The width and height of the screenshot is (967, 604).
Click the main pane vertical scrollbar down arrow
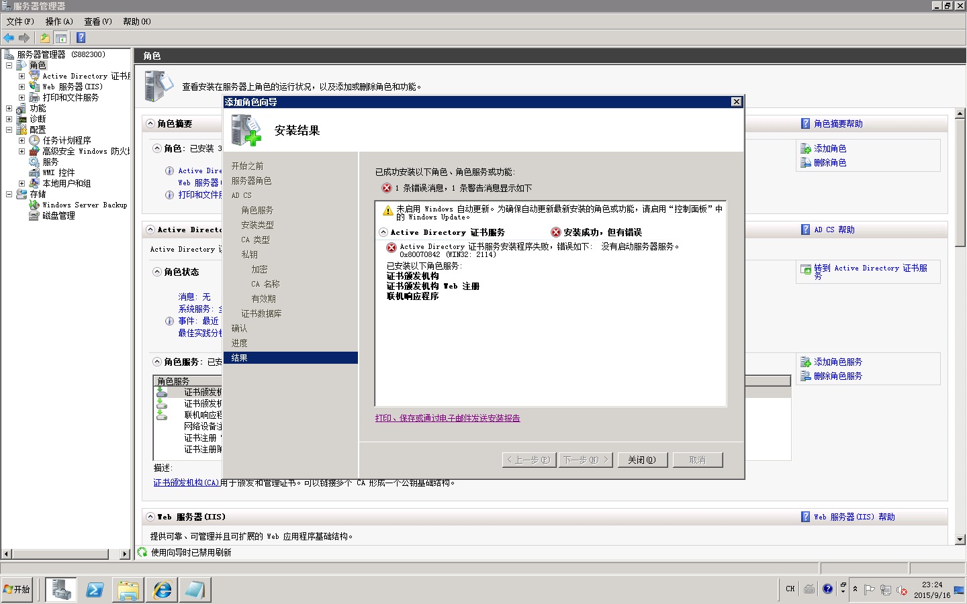[960, 539]
